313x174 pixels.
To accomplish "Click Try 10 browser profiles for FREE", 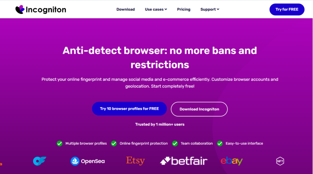I will pos(129,109).
